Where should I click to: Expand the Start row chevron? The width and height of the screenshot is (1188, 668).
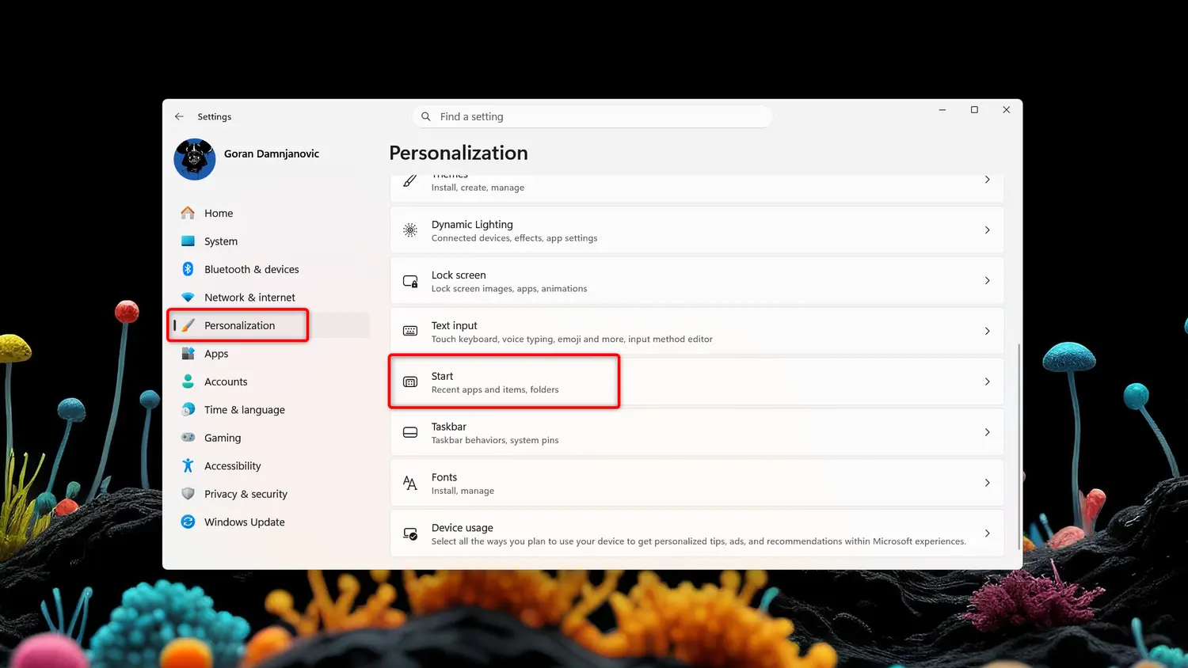(987, 381)
